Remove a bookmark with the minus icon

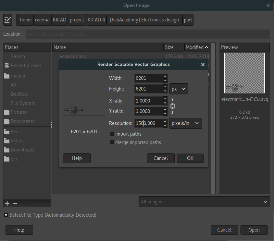click(15, 203)
